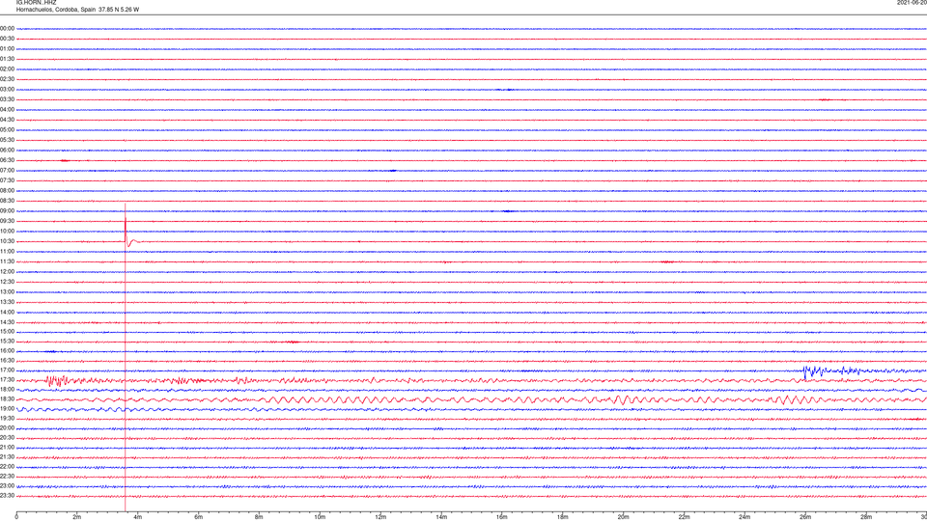
Task: Click the 07:00 time label
Action: tap(7, 171)
